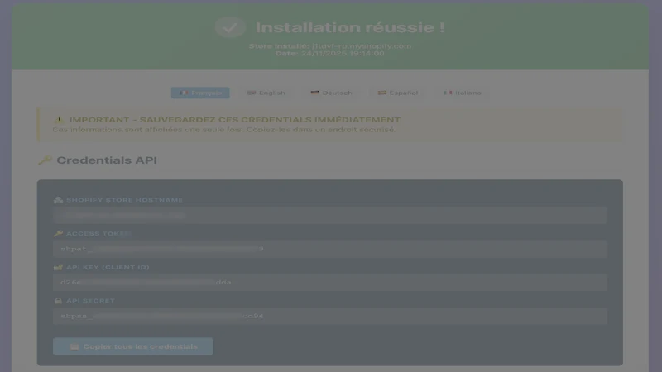Screen dimensions: 662x372
Task: Click the 'Installation réussie !' heading
Action: coord(350,27)
